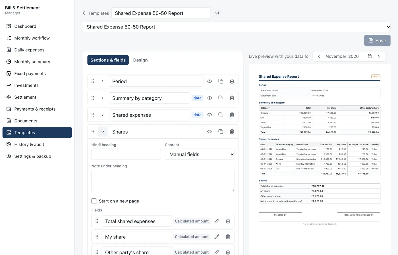
Task: Open Daily expenses in the sidebar
Action: pyautogui.click(x=37, y=50)
